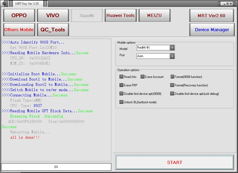238x173 pixels.
Task: Click 'Initialize Boot Mobile' log line
Action: [39, 74]
